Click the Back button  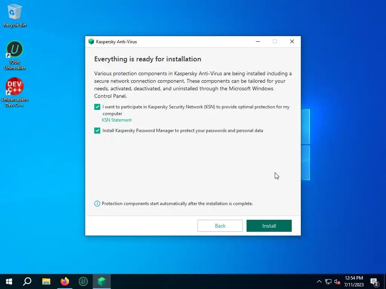click(220, 226)
